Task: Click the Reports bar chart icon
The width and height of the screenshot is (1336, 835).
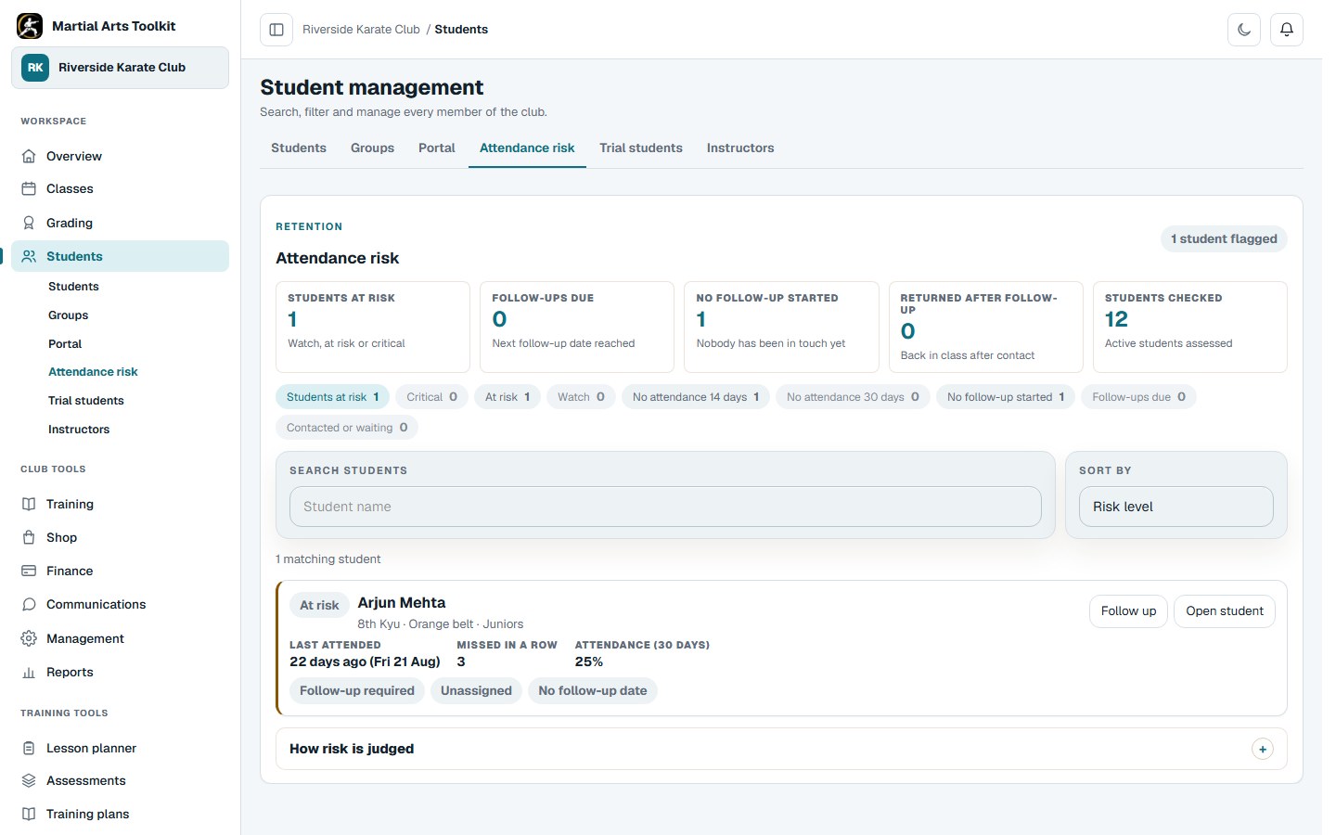Action: (x=29, y=672)
